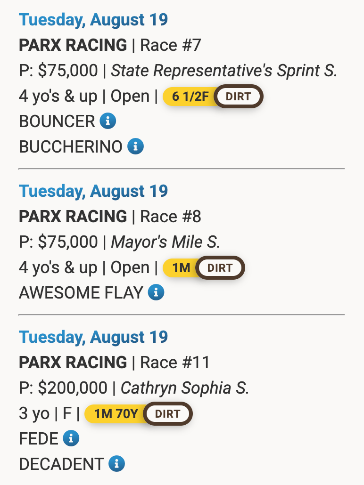
Task: Open date link above Race #8
Action: pyautogui.click(x=93, y=191)
